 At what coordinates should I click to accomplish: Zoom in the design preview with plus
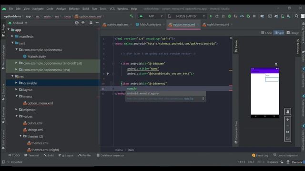pos(287,120)
